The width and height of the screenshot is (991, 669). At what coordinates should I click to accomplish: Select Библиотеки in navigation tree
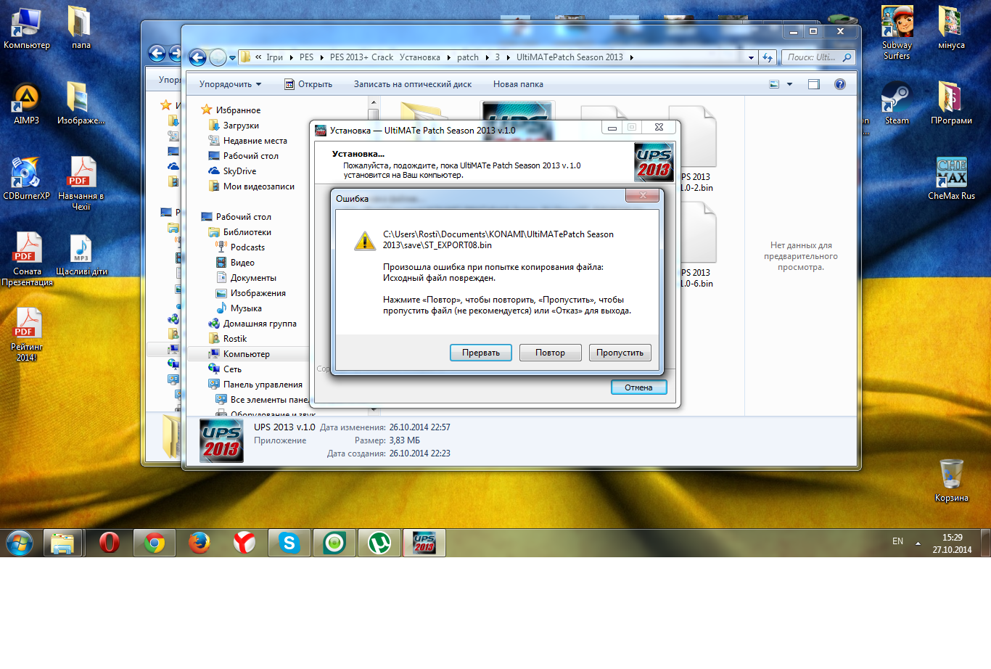pos(247,232)
